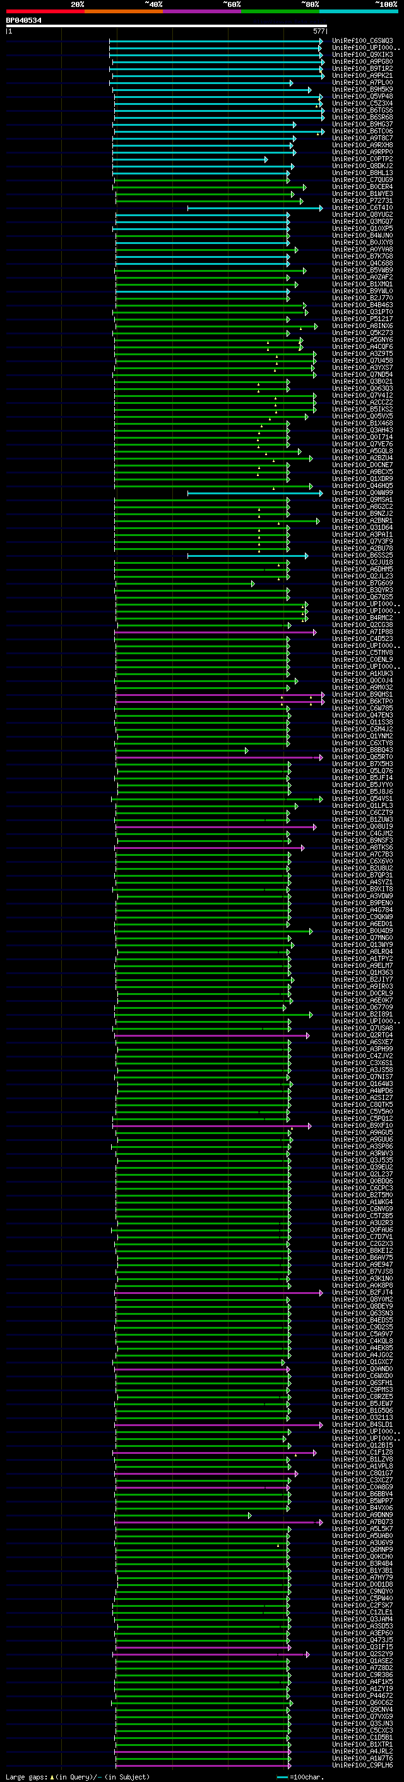Select the UniRef100_B6TGS6 subject name

click(x=362, y=110)
